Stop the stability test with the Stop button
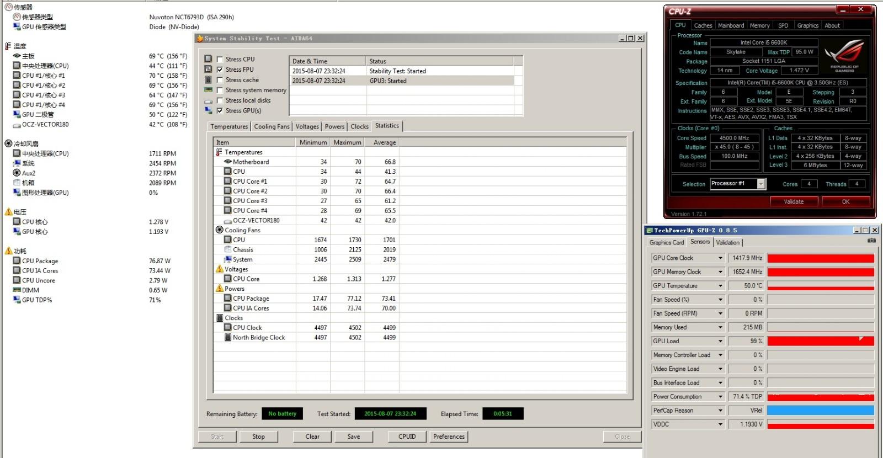883x458 pixels. coord(259,436)
